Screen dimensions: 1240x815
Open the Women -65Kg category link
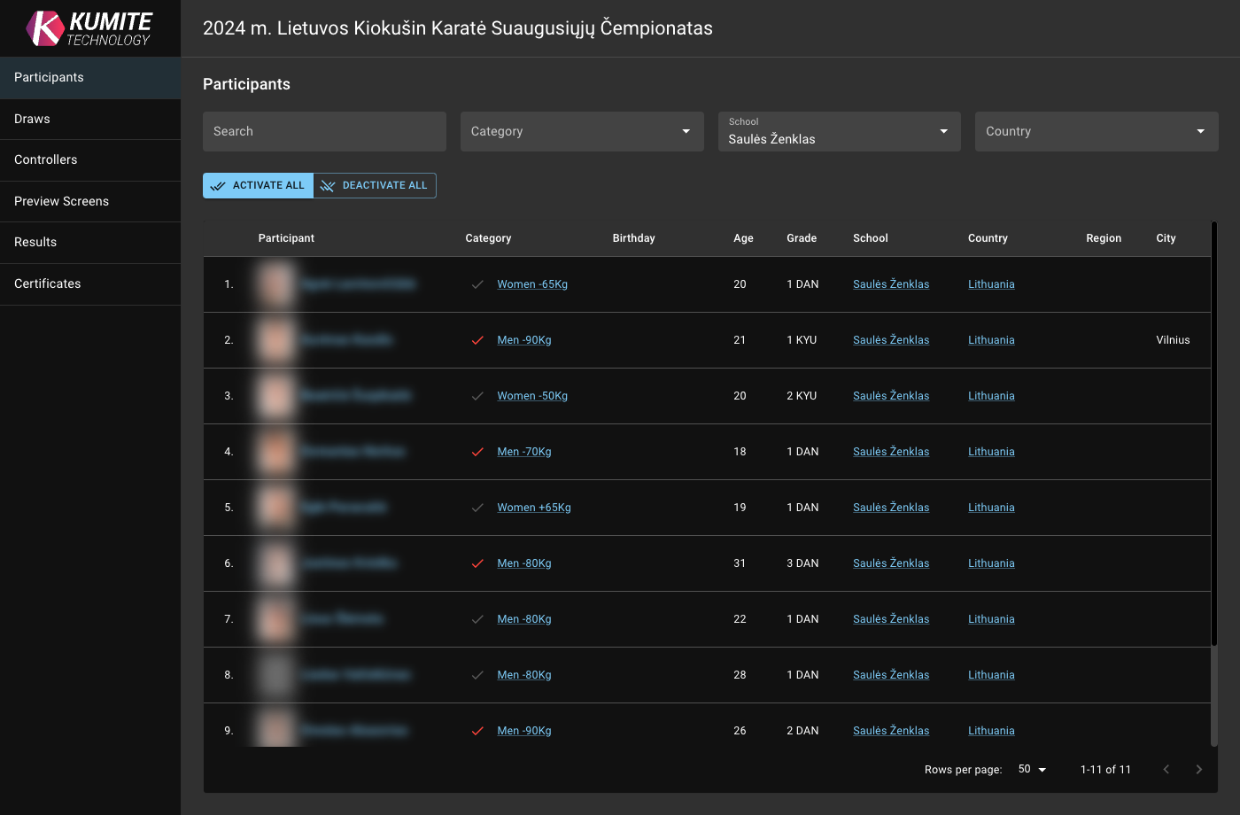532,284
